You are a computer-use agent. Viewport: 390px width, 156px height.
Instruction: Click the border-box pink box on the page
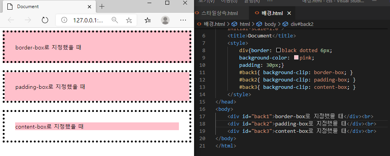tap(97, 47)
